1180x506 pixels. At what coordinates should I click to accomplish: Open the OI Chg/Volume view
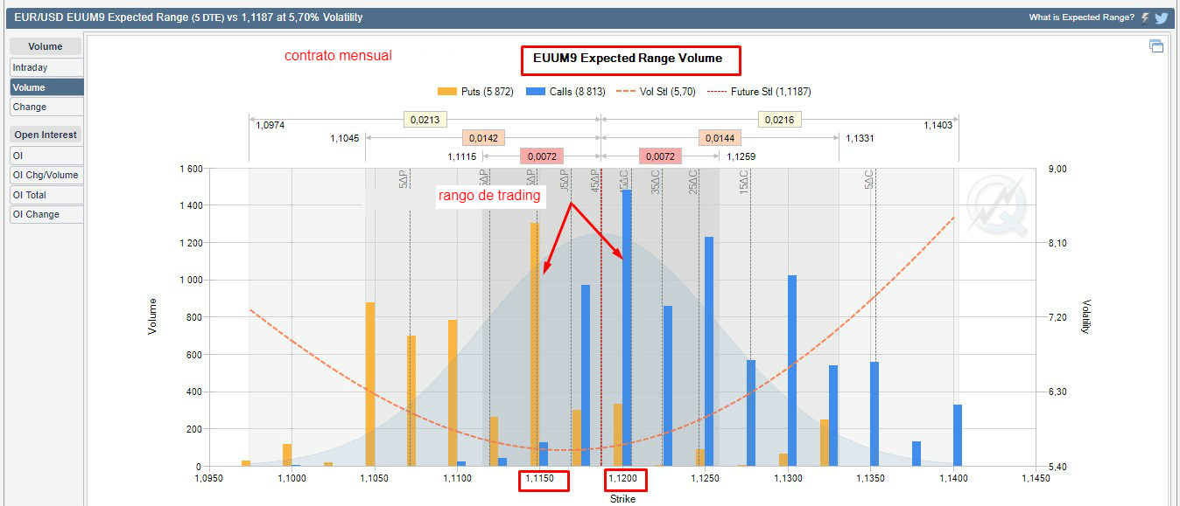tap(46, 175)
